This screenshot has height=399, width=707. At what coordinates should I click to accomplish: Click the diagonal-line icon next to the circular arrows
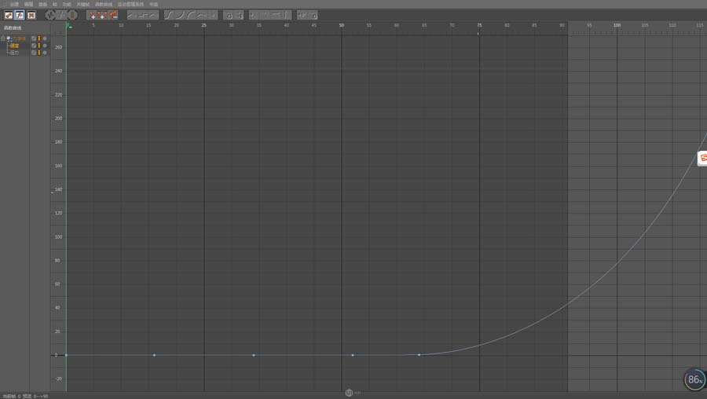click(60, 15)
